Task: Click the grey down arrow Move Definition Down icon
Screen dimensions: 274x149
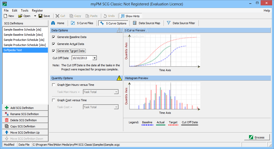Action: tap(7, 138)
